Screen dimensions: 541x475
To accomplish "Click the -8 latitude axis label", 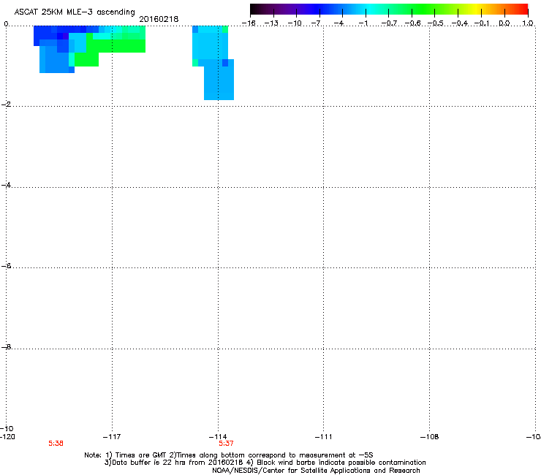I will 6,347.
